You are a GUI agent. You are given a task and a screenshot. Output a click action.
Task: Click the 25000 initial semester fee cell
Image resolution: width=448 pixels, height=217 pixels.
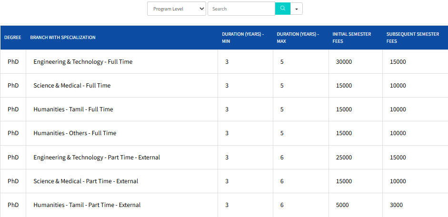pyautogui.click(x=344, y=158)
